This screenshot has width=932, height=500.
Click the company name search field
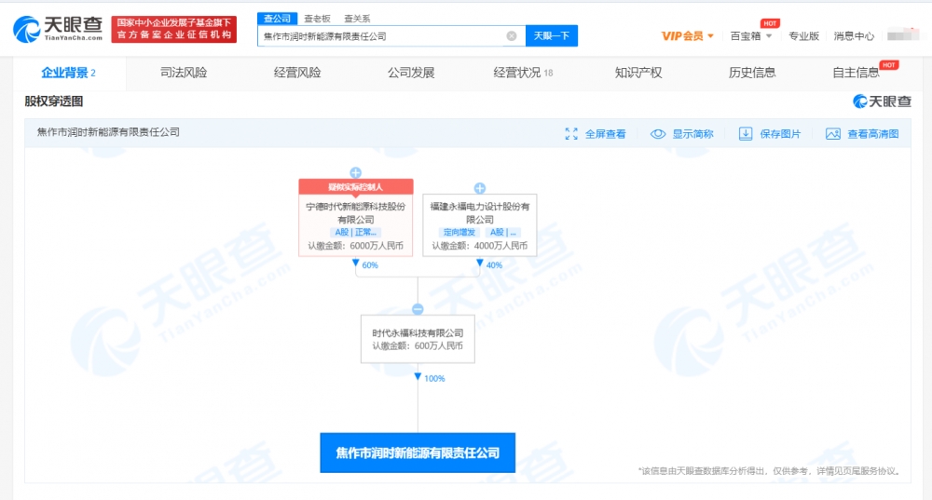point(382,36)
